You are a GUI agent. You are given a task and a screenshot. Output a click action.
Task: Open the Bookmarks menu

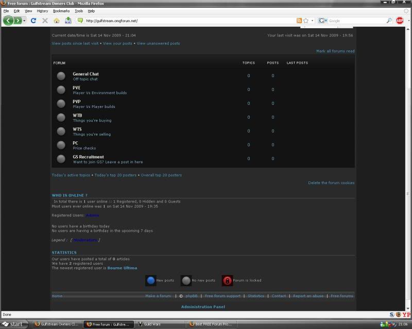[x=61, y=11]
